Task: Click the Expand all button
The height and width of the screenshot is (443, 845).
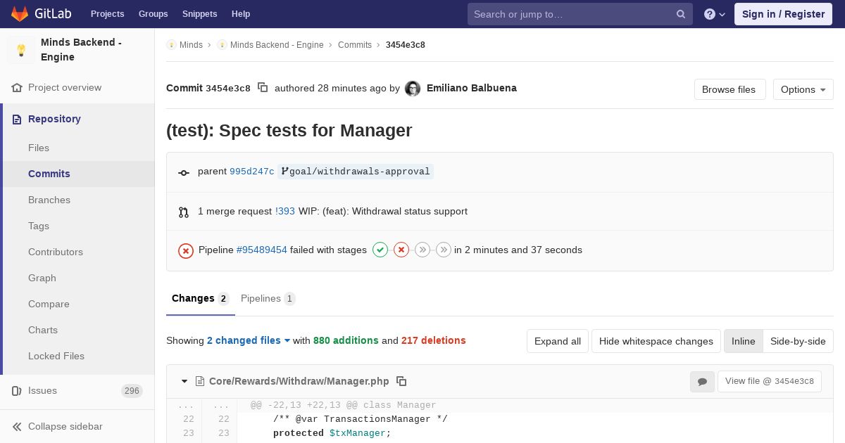Action: [x=558, y=341]
